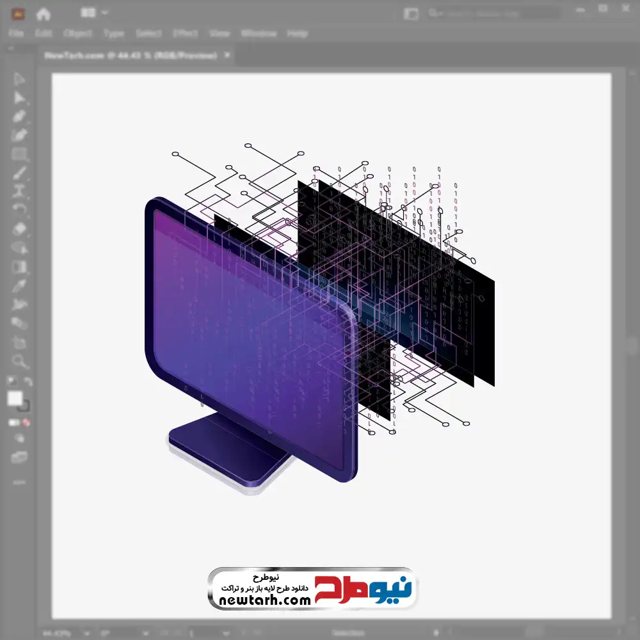Click the white Fill color swatch

click(15, 398)
